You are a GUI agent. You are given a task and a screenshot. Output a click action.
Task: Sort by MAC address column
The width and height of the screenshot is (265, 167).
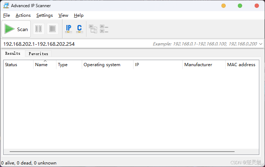coord(242,65)
